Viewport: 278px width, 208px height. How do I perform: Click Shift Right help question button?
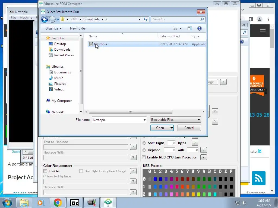(195, 143)
